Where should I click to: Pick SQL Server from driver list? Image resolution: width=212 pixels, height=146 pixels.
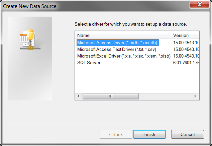click(x=89, y=63)
